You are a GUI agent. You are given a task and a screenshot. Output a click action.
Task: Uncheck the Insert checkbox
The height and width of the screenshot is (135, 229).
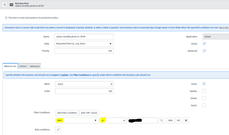click(204, 84)
